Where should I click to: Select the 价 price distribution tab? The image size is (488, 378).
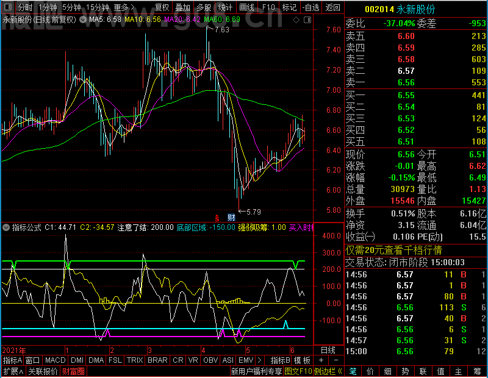[370, 371]
